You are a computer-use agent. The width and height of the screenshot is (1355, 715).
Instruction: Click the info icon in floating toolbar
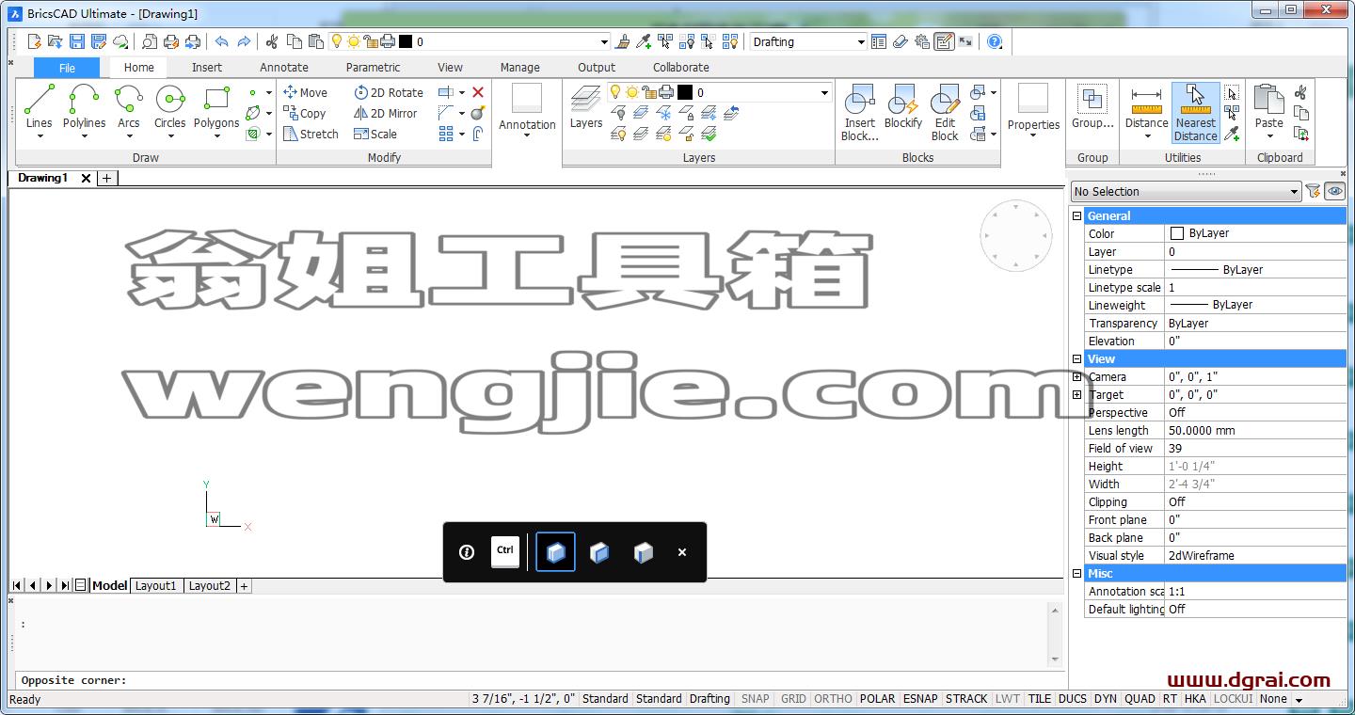click(467, 552)
